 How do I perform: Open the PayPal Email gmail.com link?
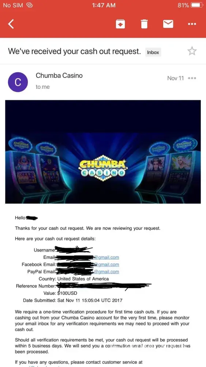tap(106, 272)
